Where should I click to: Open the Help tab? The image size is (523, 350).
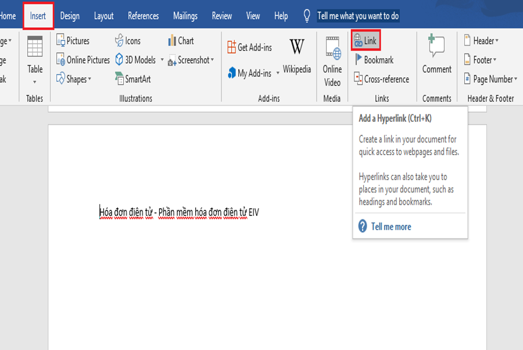click(281, 16)
